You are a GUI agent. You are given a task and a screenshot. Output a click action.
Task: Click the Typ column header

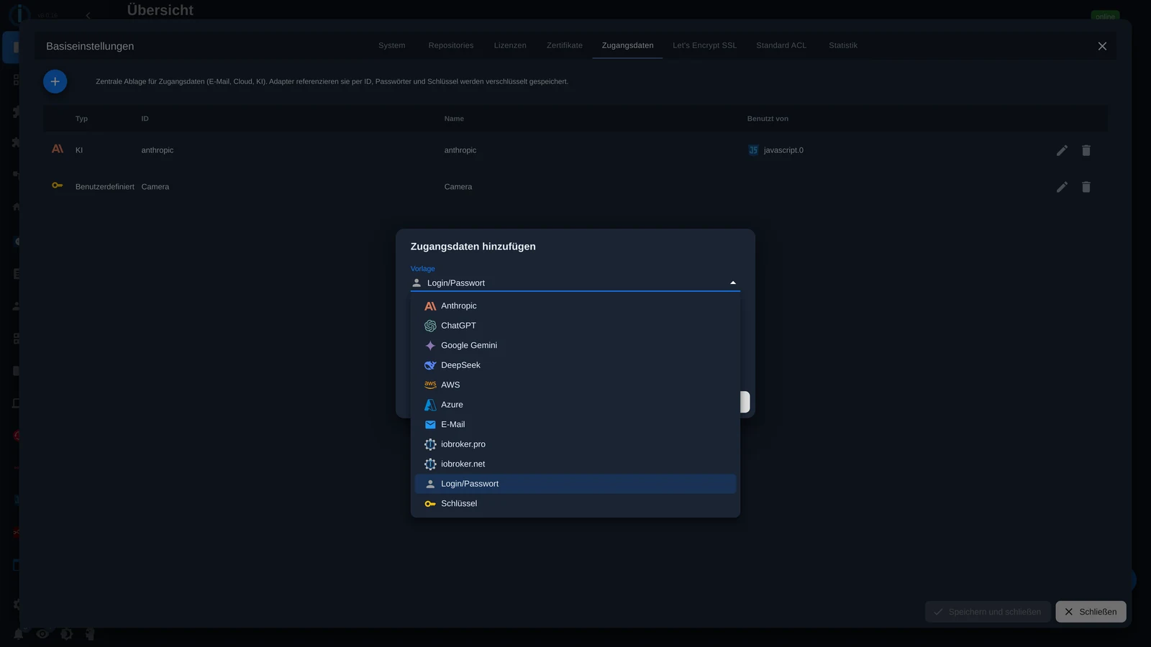82,119
